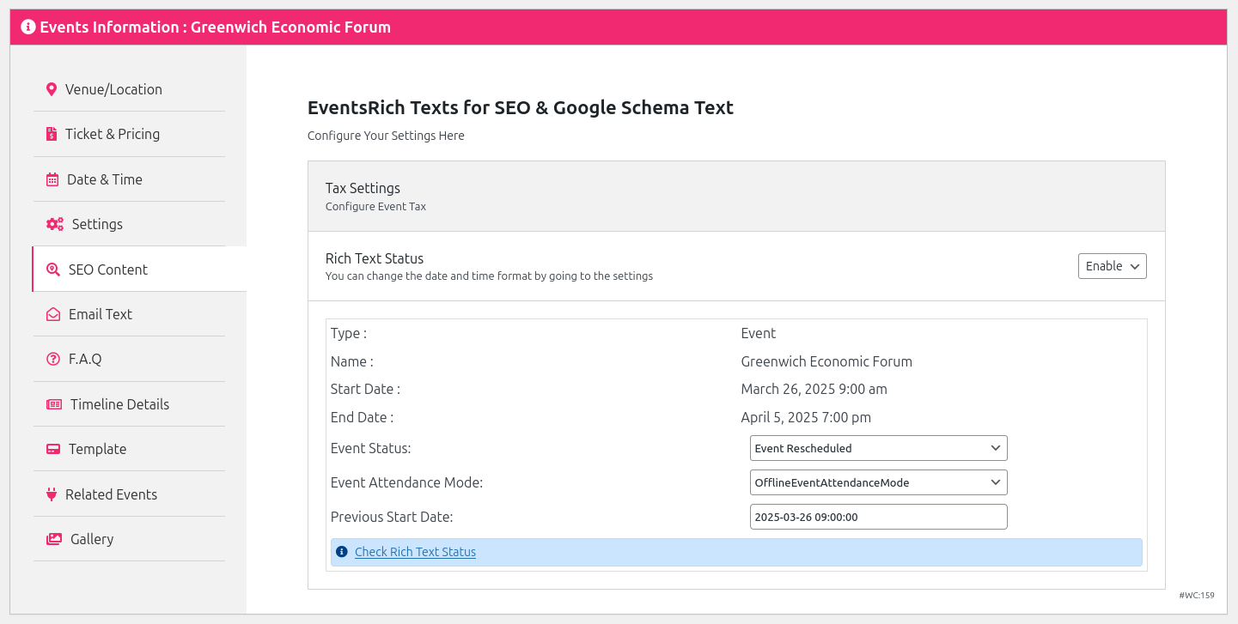Open the F.A.Q tab
Screen dimensions: 1238x624
click(129, 359)
